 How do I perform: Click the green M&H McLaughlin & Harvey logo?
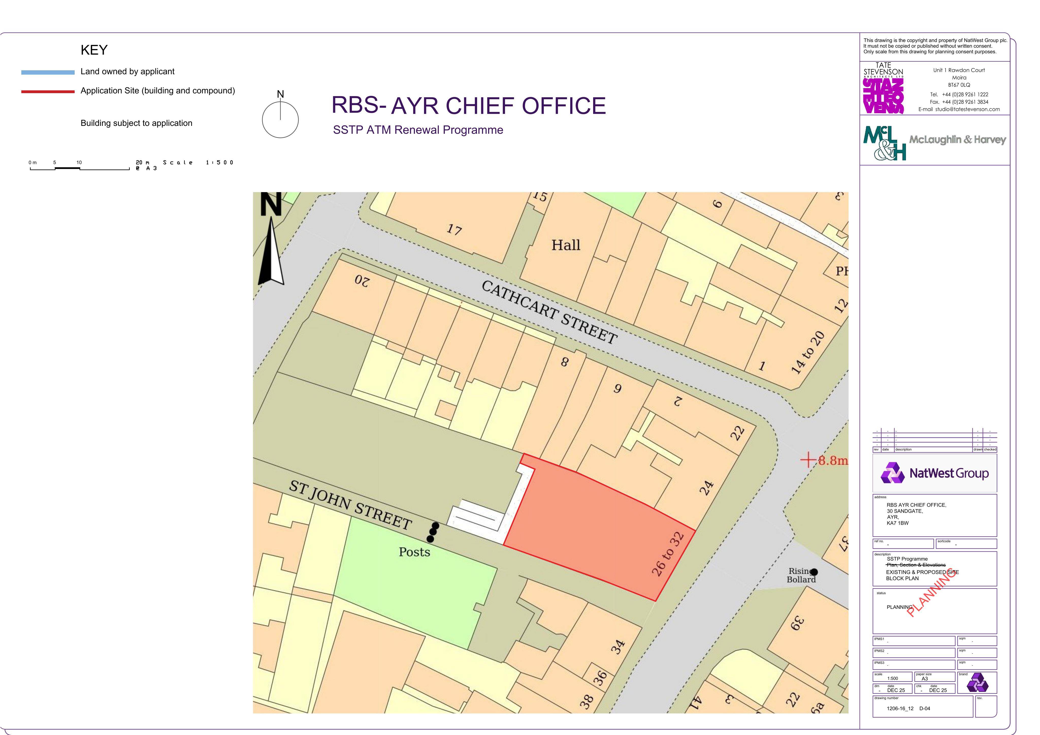(x=885, y=143)
